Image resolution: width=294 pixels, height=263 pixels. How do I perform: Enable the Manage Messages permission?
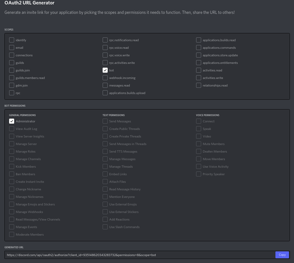105,159
